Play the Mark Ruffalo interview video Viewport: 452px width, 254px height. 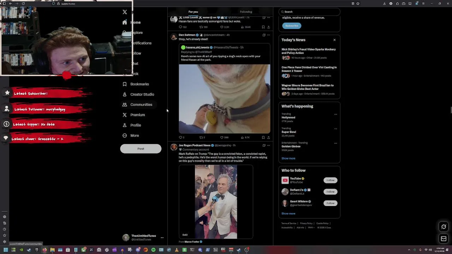click(x=216, y=202)
